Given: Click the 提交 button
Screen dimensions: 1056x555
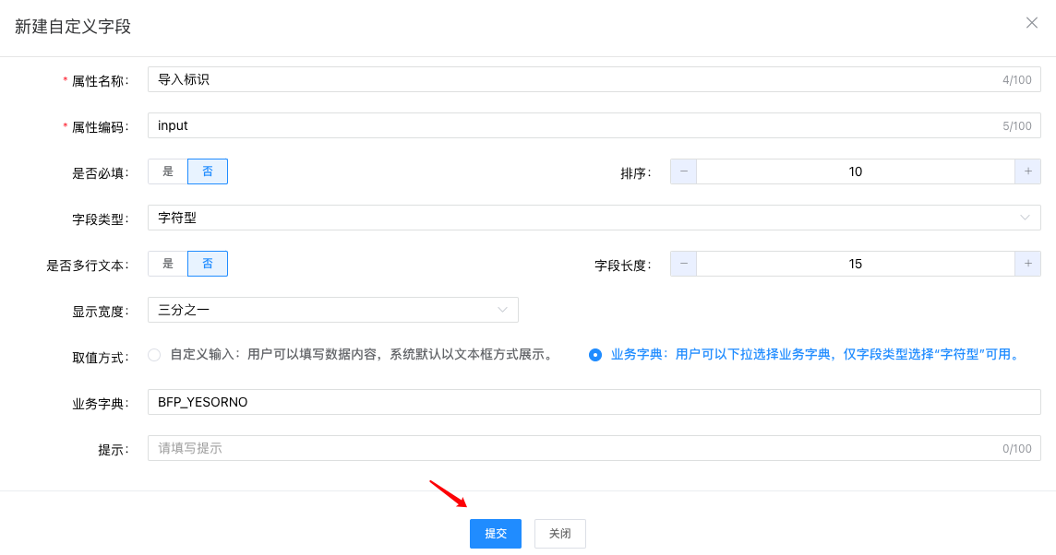Looking at the screenshot, I should tap(496, 534).
